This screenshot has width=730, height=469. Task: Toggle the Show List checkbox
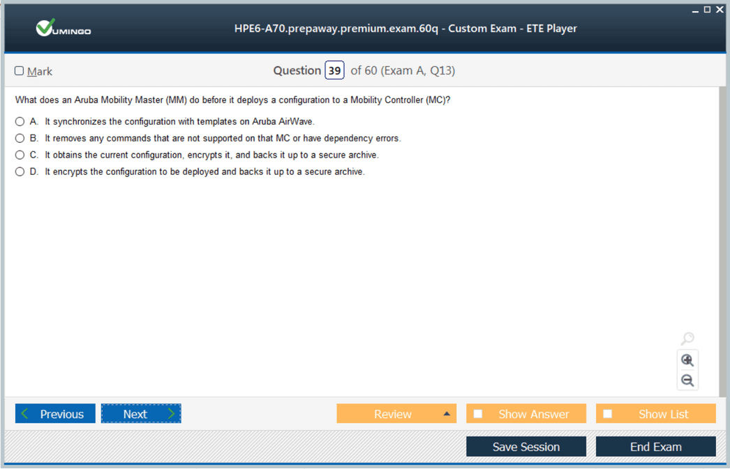coord(608,414)
